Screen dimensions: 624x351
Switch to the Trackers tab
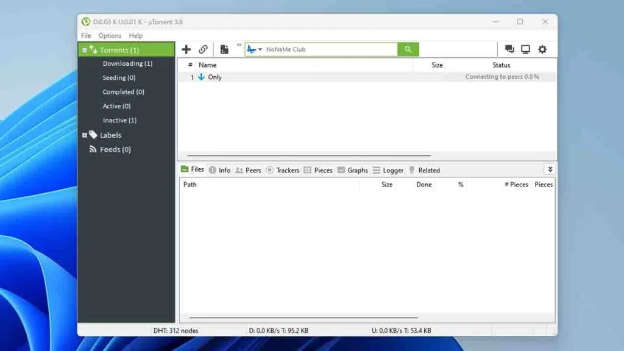click(x=283, y=170)
